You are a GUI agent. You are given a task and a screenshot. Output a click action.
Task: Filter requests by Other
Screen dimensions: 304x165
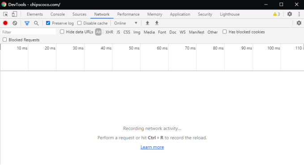tap(212, 32)
